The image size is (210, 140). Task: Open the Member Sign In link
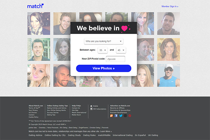point(170,6)
